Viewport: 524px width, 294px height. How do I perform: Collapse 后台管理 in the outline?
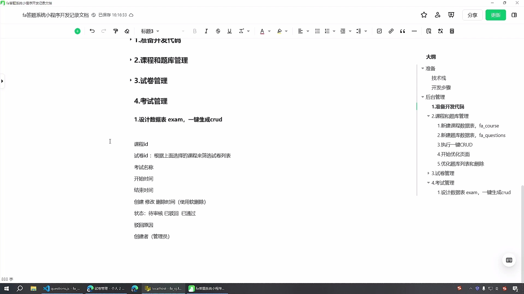(423, 97)
